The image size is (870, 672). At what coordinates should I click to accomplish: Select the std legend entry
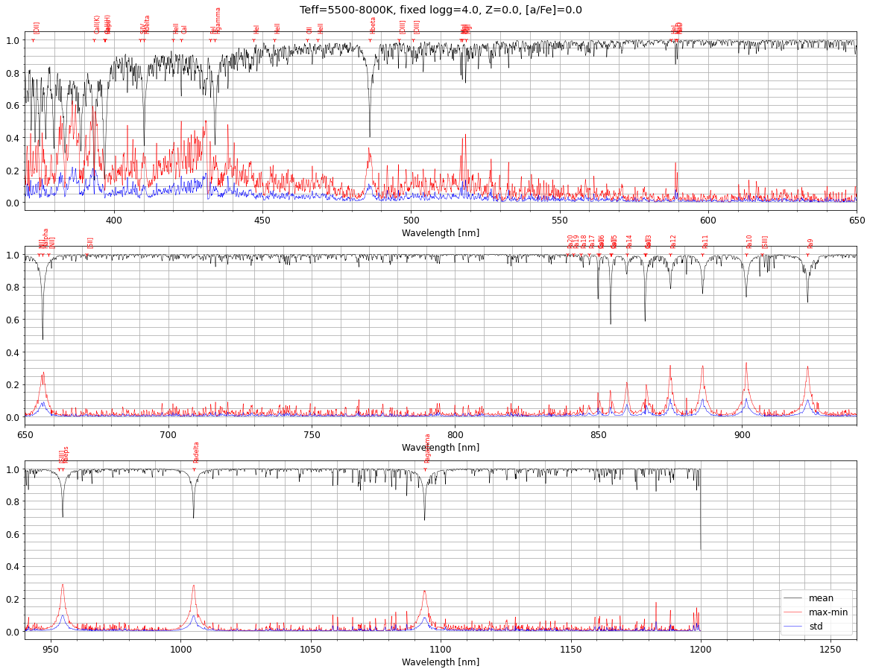coord(816,627)
